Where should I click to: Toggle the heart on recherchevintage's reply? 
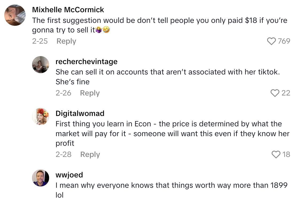(275, 93)
